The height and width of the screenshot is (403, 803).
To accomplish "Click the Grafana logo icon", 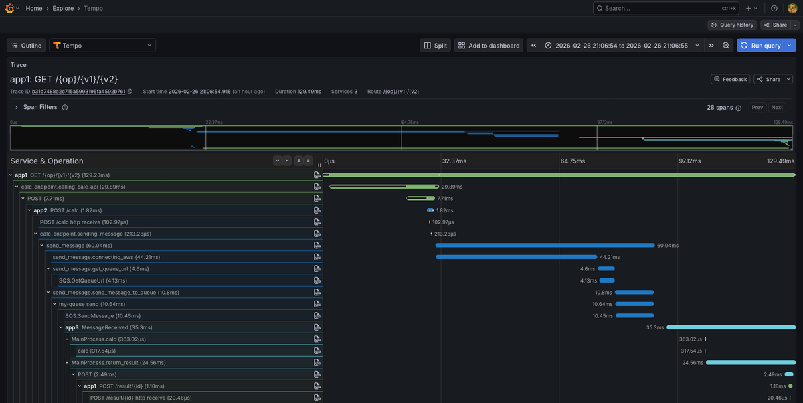I will point(10,8).
